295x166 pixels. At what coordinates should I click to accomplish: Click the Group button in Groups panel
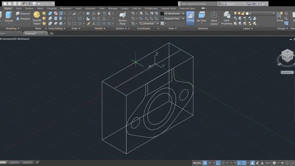coord(280,17)
